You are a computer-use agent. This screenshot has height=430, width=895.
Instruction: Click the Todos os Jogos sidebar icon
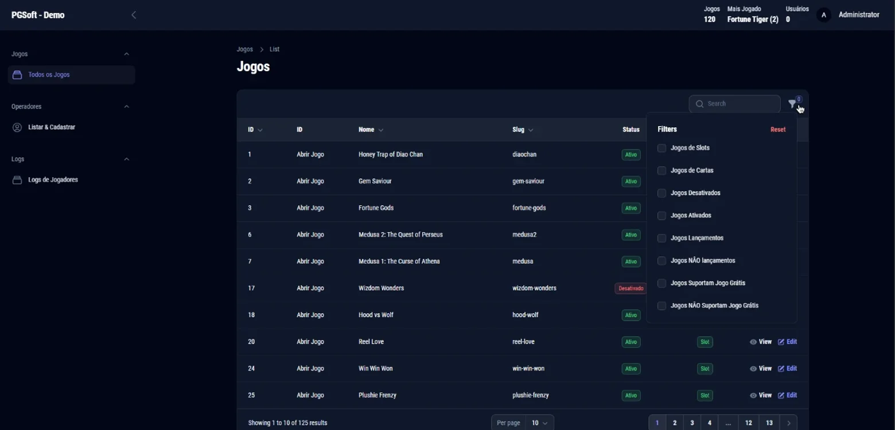point(17,75)
